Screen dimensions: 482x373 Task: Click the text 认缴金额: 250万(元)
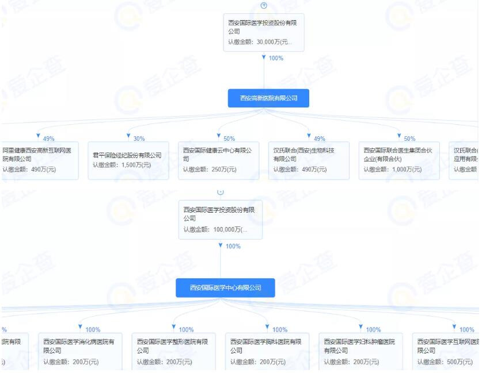[210, 170]
